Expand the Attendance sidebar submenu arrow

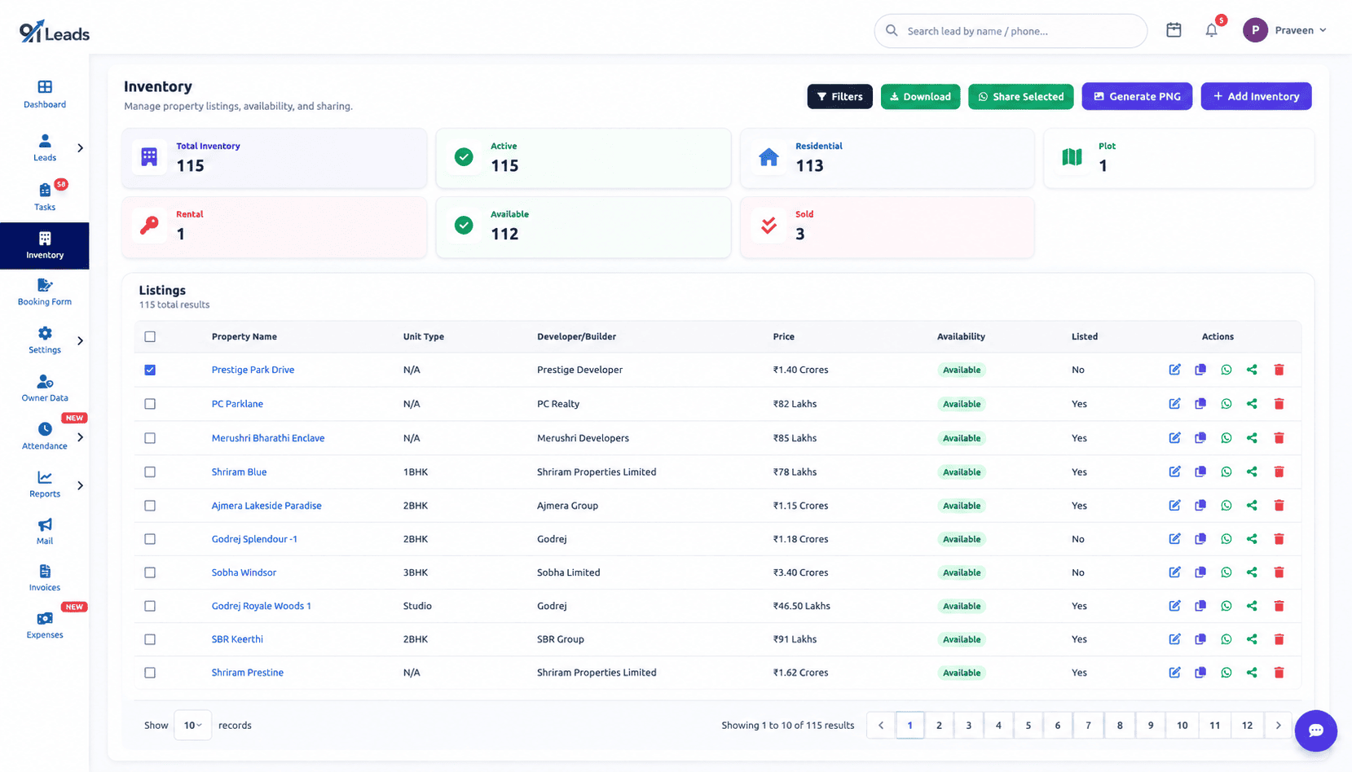coord(80,437)
